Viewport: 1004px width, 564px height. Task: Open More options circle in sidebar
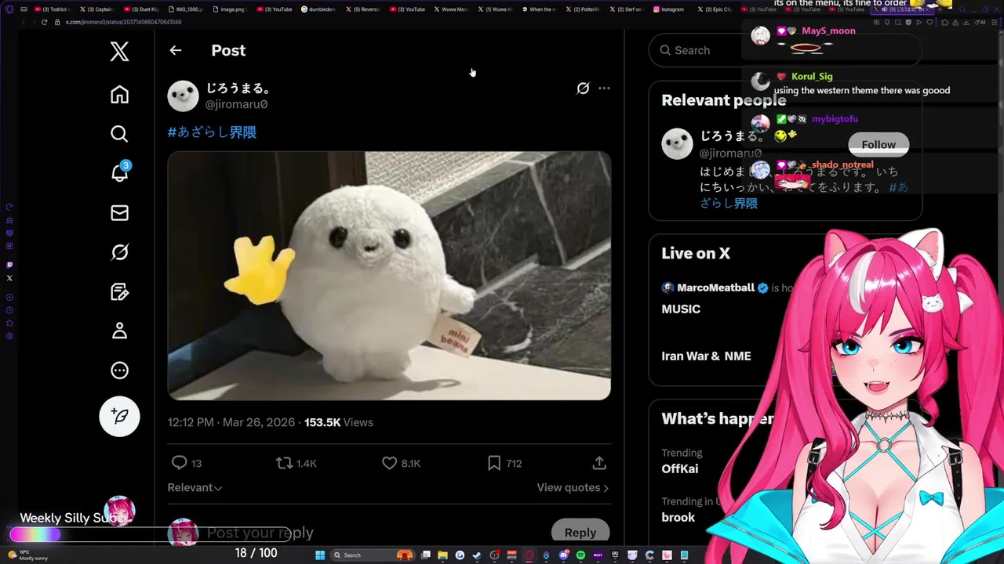(x=119, y=371)
